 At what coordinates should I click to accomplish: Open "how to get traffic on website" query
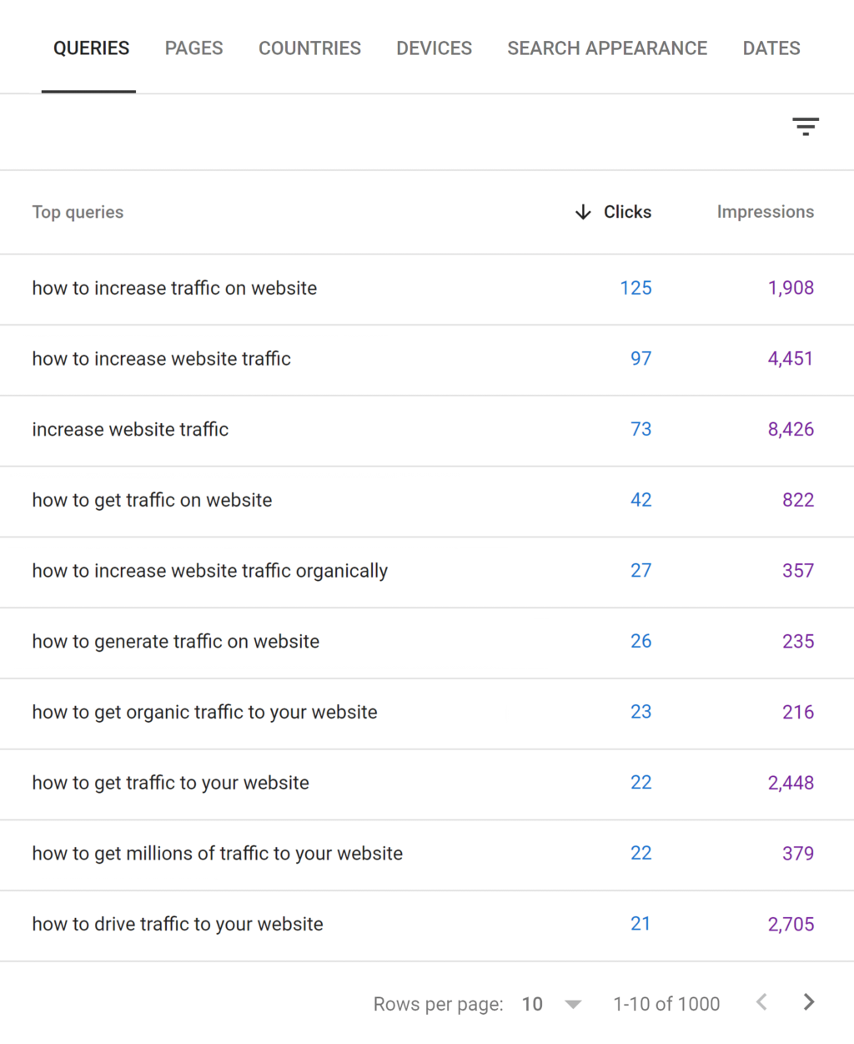click(152, 500)
